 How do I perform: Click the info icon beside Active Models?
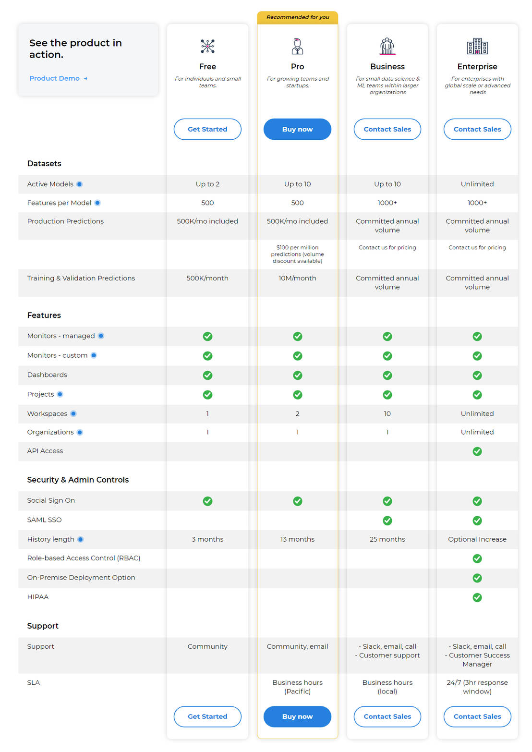tap(79, 184)
